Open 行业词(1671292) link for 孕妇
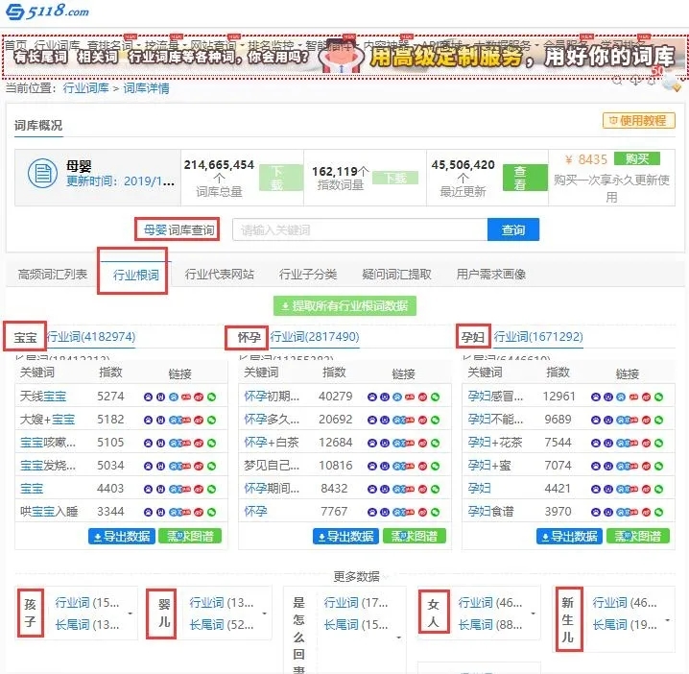Viewport: 689px width, 674px height. (x=538, y=337)
